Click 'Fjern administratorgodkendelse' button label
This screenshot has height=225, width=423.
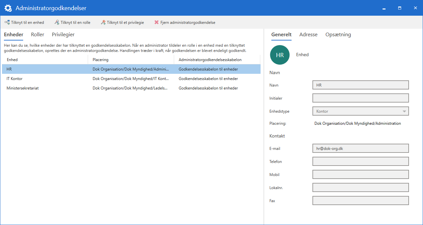[x=188, y=23]
